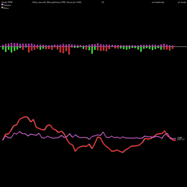Click the 'Daily PVM' chart title
Screen dimensions: 187x187
[x=7, y=2]
